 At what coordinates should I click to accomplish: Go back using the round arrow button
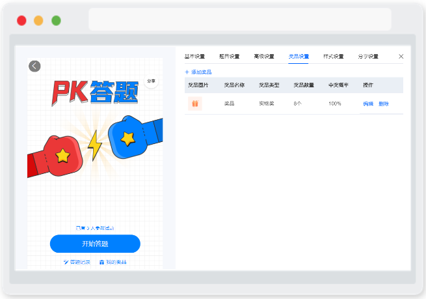[34, 66]
